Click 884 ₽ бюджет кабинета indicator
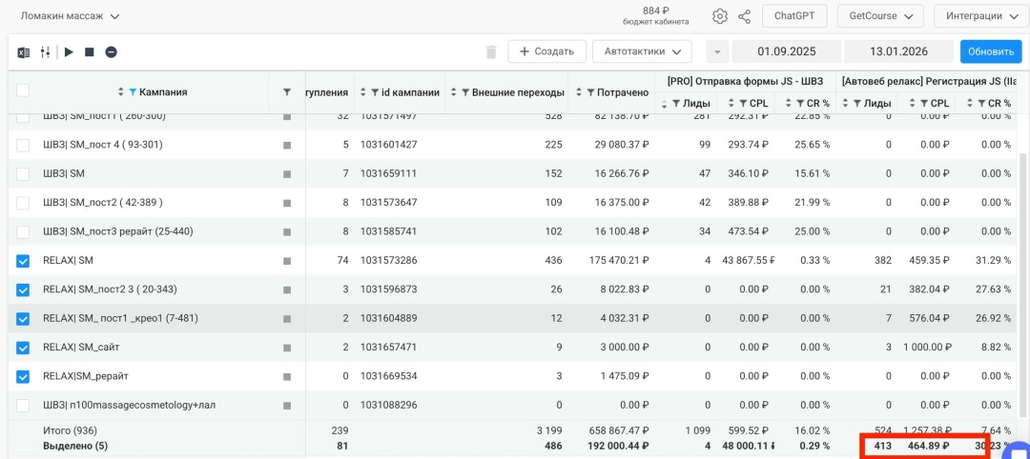The width and height of the screenshot is (1030, 459). [x=655, y=16]
